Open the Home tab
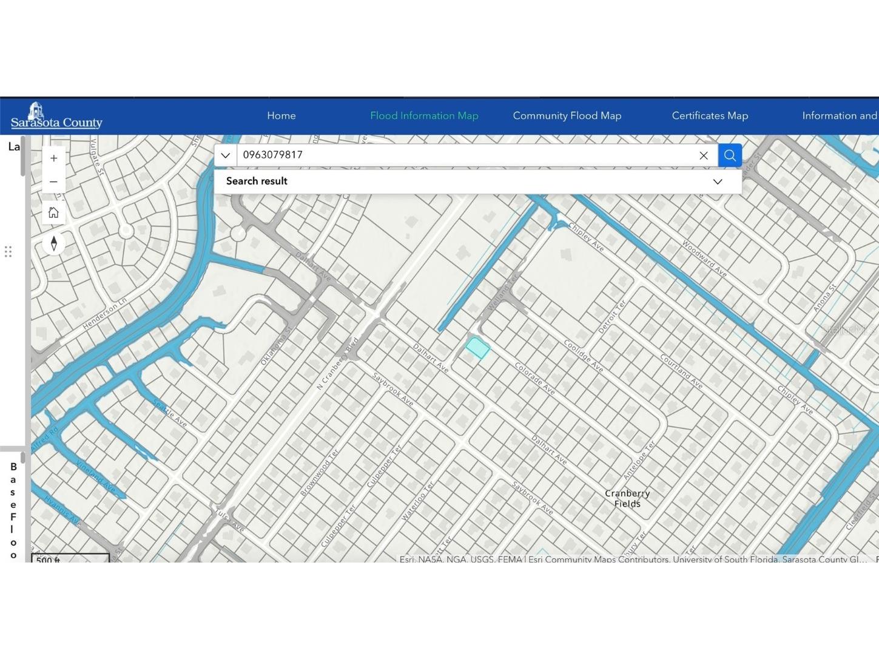The width and height of the screenshot is (879, 659). [281, 116]
